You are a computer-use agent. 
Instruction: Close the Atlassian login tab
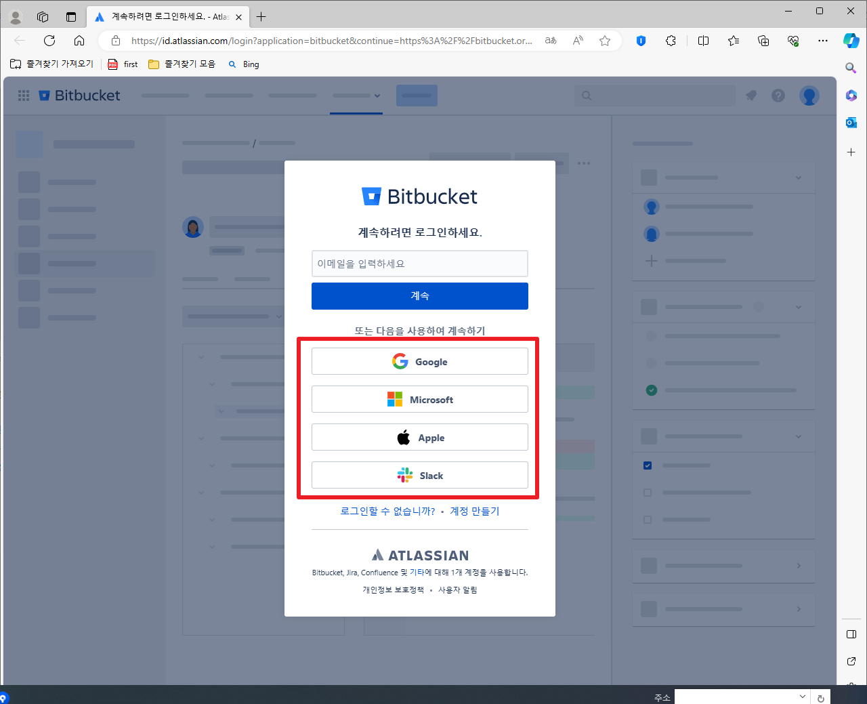(x=238, y=17)
